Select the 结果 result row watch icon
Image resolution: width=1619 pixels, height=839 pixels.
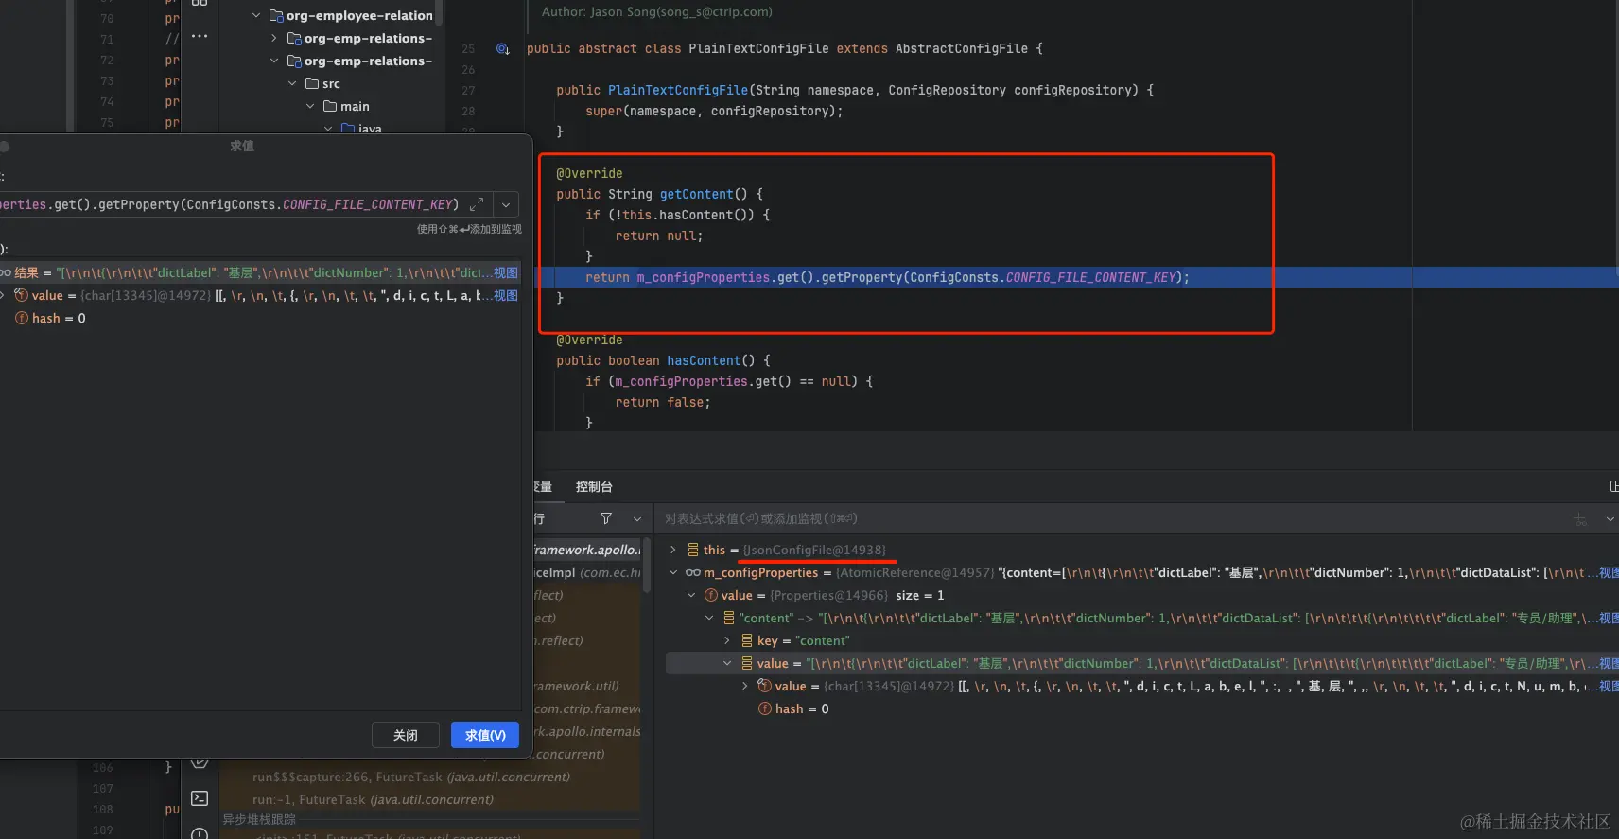pos(6,272)
